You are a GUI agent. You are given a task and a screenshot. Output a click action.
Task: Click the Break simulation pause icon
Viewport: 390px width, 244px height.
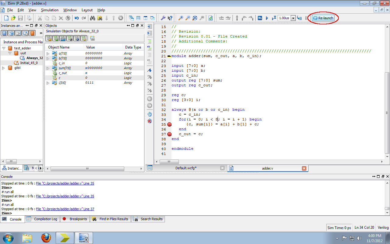[306, 18]
